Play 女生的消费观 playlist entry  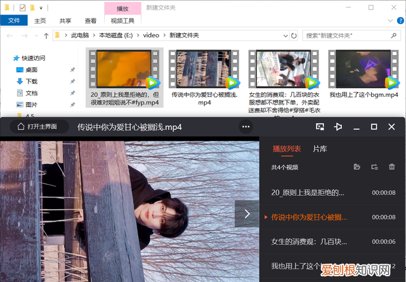(x=308, y=241)
